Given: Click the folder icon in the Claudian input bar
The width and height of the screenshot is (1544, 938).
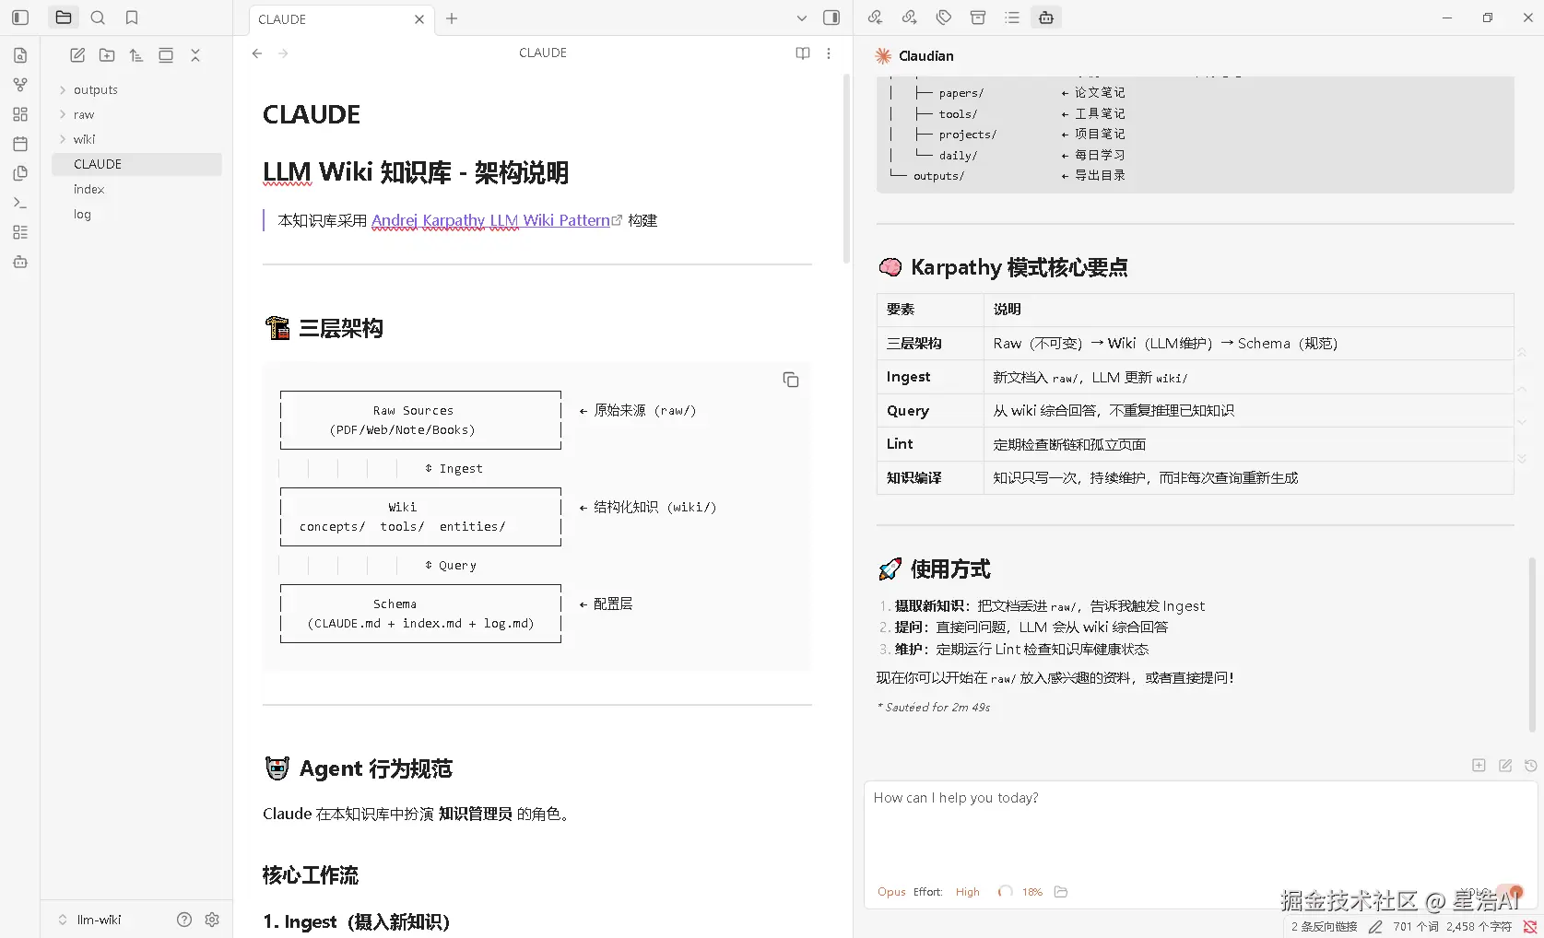Looking at the screenshot, I should coord(1061,892).
